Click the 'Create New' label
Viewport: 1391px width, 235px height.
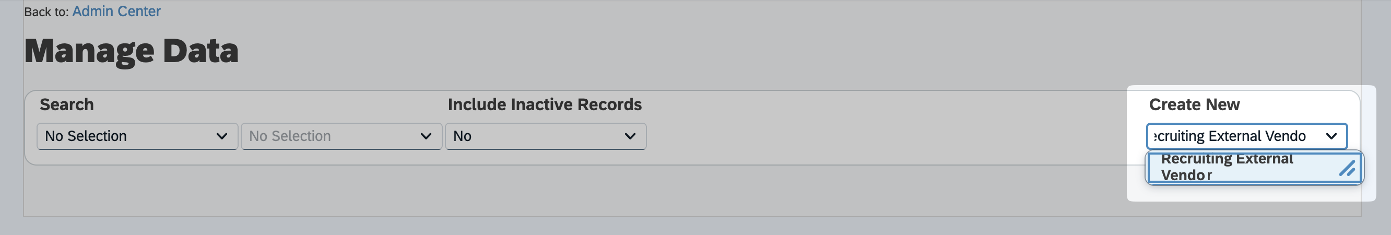coord(1194,104)
